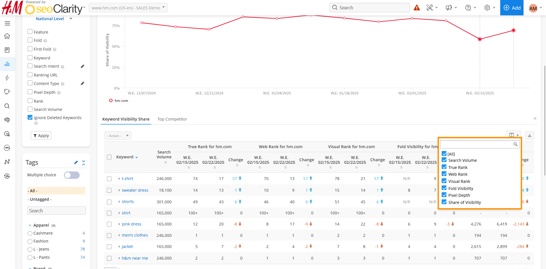Open the column chooser icon
The width and height of the screenshot is (546, 269).
pos(513,135)
